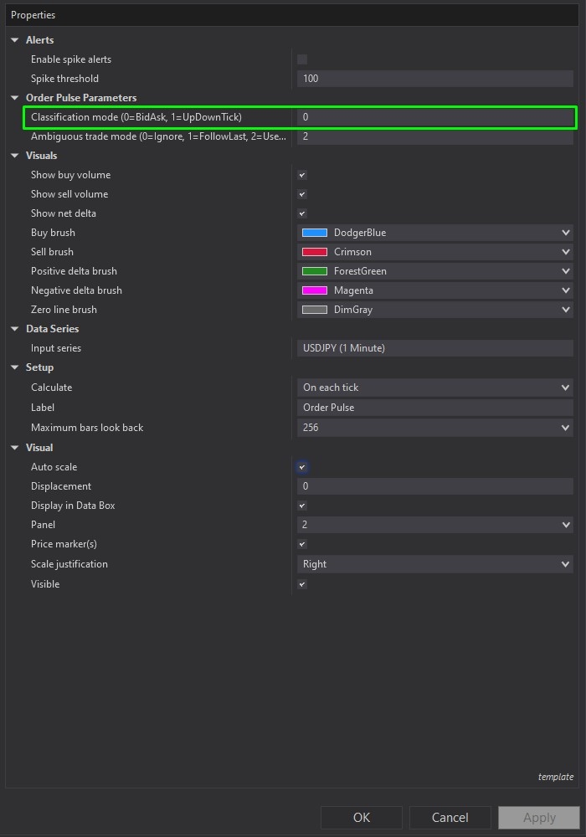Collapse the Order Pulse Parameters section
586x837 pixels.
pyautogui.click(x=15, y=98)
